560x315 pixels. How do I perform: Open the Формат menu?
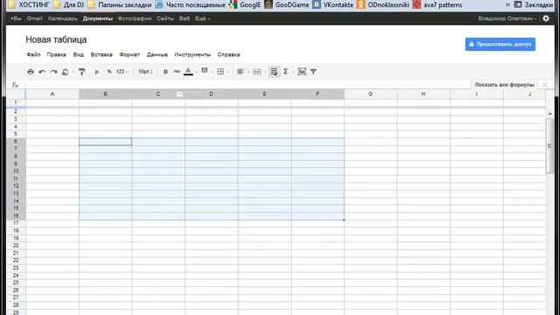pos(129,54)
